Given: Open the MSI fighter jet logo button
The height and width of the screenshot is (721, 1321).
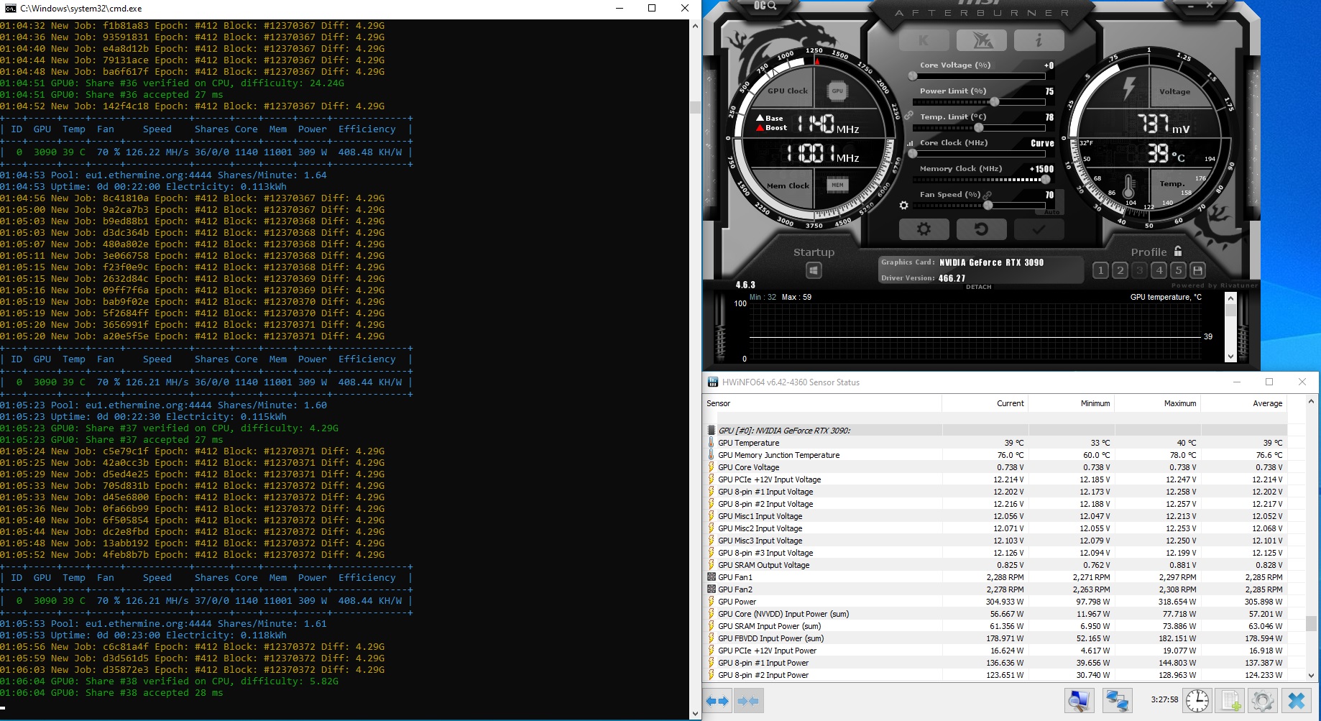Looking at the screenshot, I should point(981,41).
